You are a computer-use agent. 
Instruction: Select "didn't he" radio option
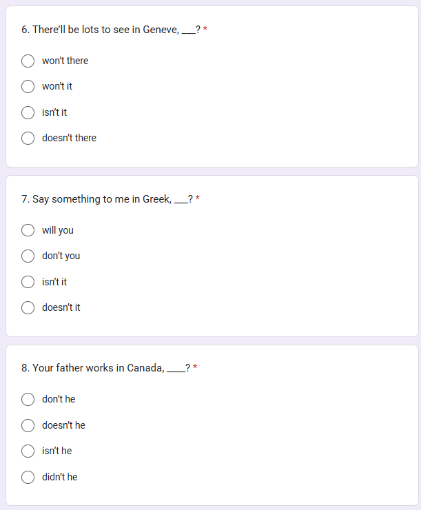28,477
